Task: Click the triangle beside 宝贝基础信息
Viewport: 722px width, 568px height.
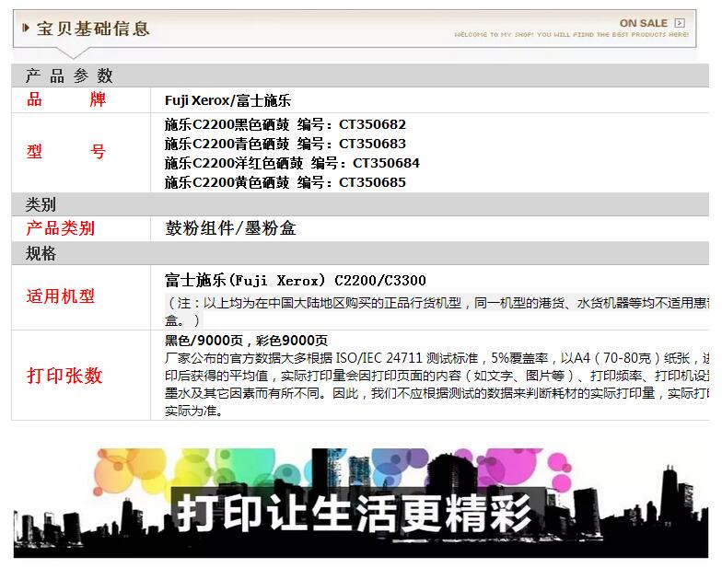Action: (x=26, y=28)
